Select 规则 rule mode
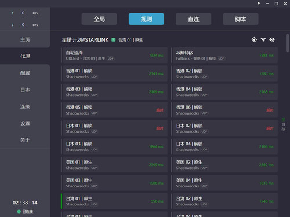 [146, 19]
